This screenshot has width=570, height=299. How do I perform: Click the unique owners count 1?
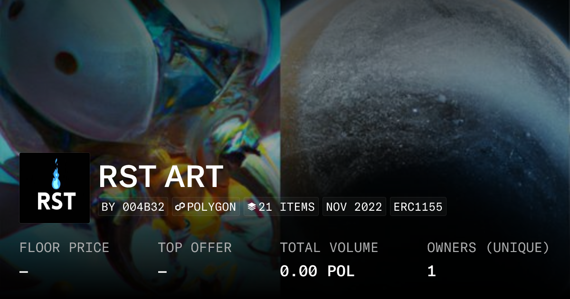(x=431, y=271)
